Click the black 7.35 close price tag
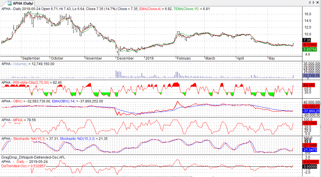321x177 pixels. pyautogui.click(x=307, y=40)
